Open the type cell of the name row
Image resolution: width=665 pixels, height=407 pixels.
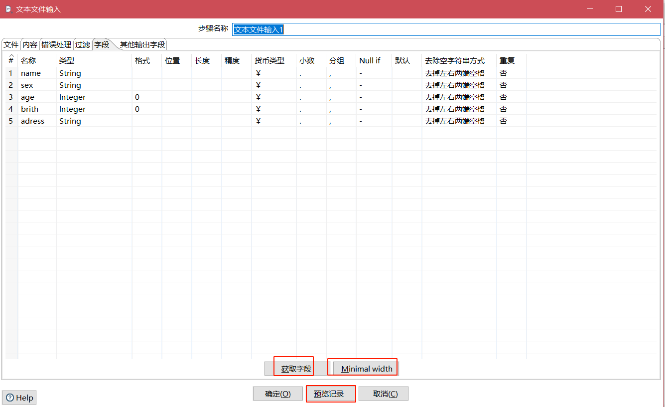(70, 73)
